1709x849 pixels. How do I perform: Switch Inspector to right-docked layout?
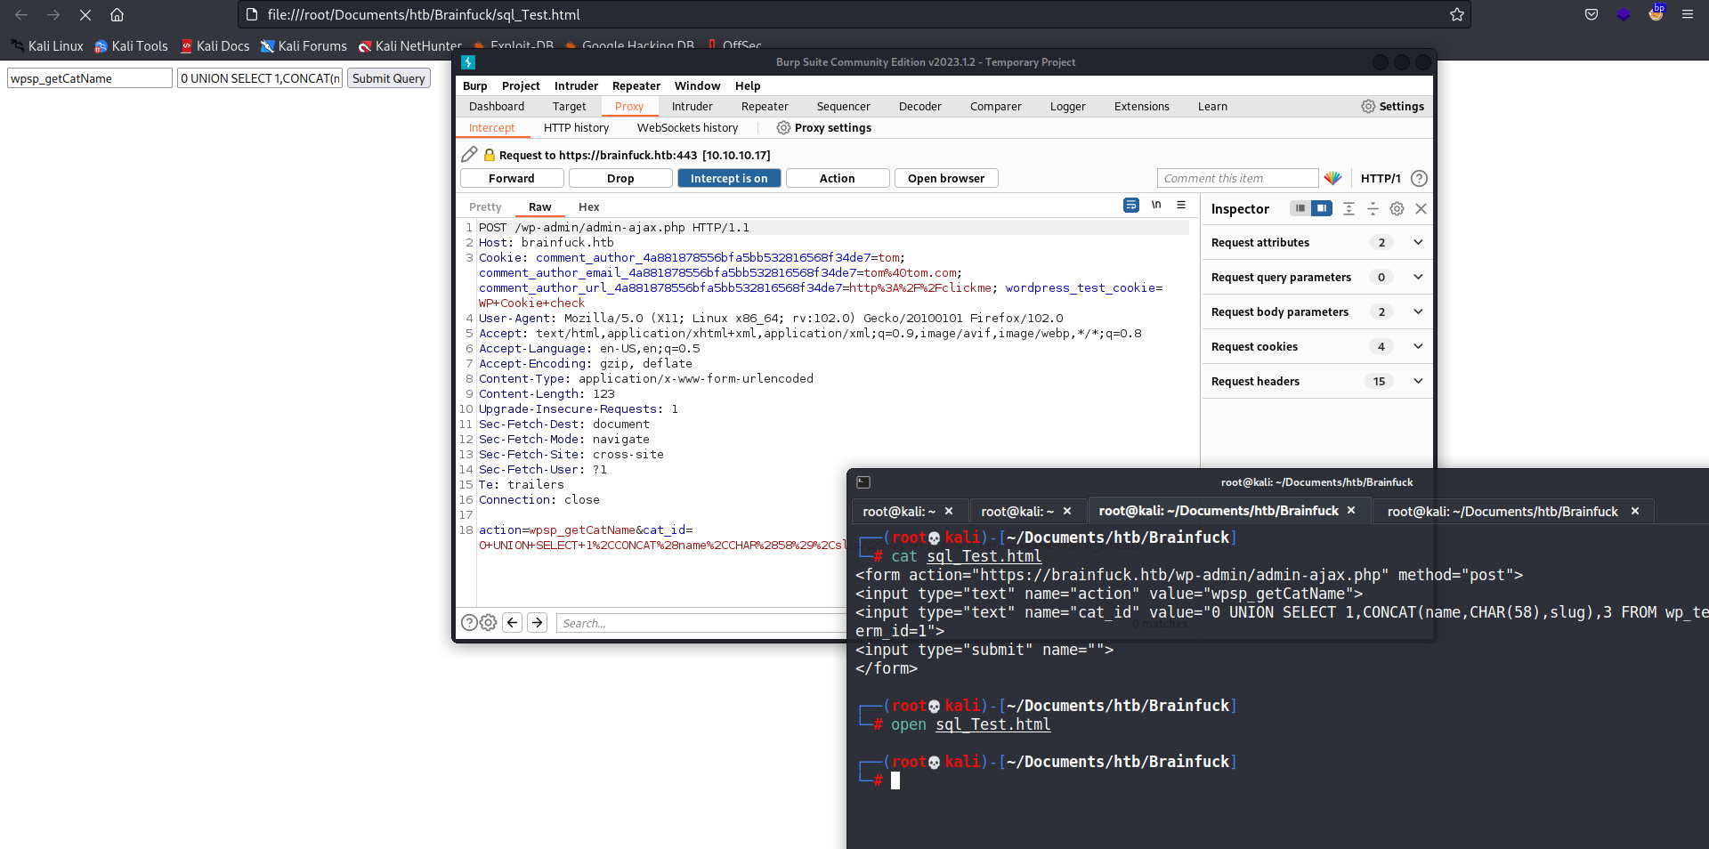coord(1322,208)
